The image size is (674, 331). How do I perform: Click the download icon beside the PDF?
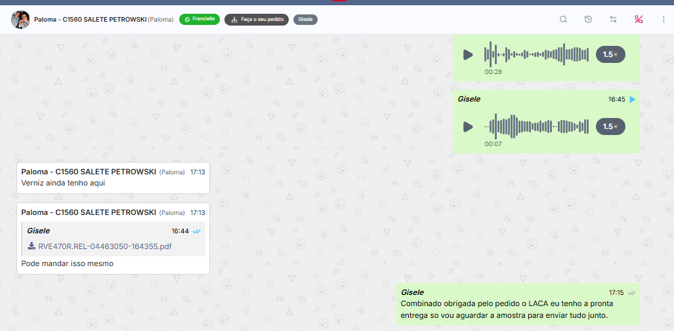tap(32, 246)
